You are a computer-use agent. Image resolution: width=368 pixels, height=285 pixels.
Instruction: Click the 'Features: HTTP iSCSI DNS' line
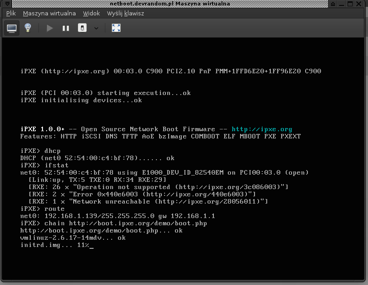(160, 136)
